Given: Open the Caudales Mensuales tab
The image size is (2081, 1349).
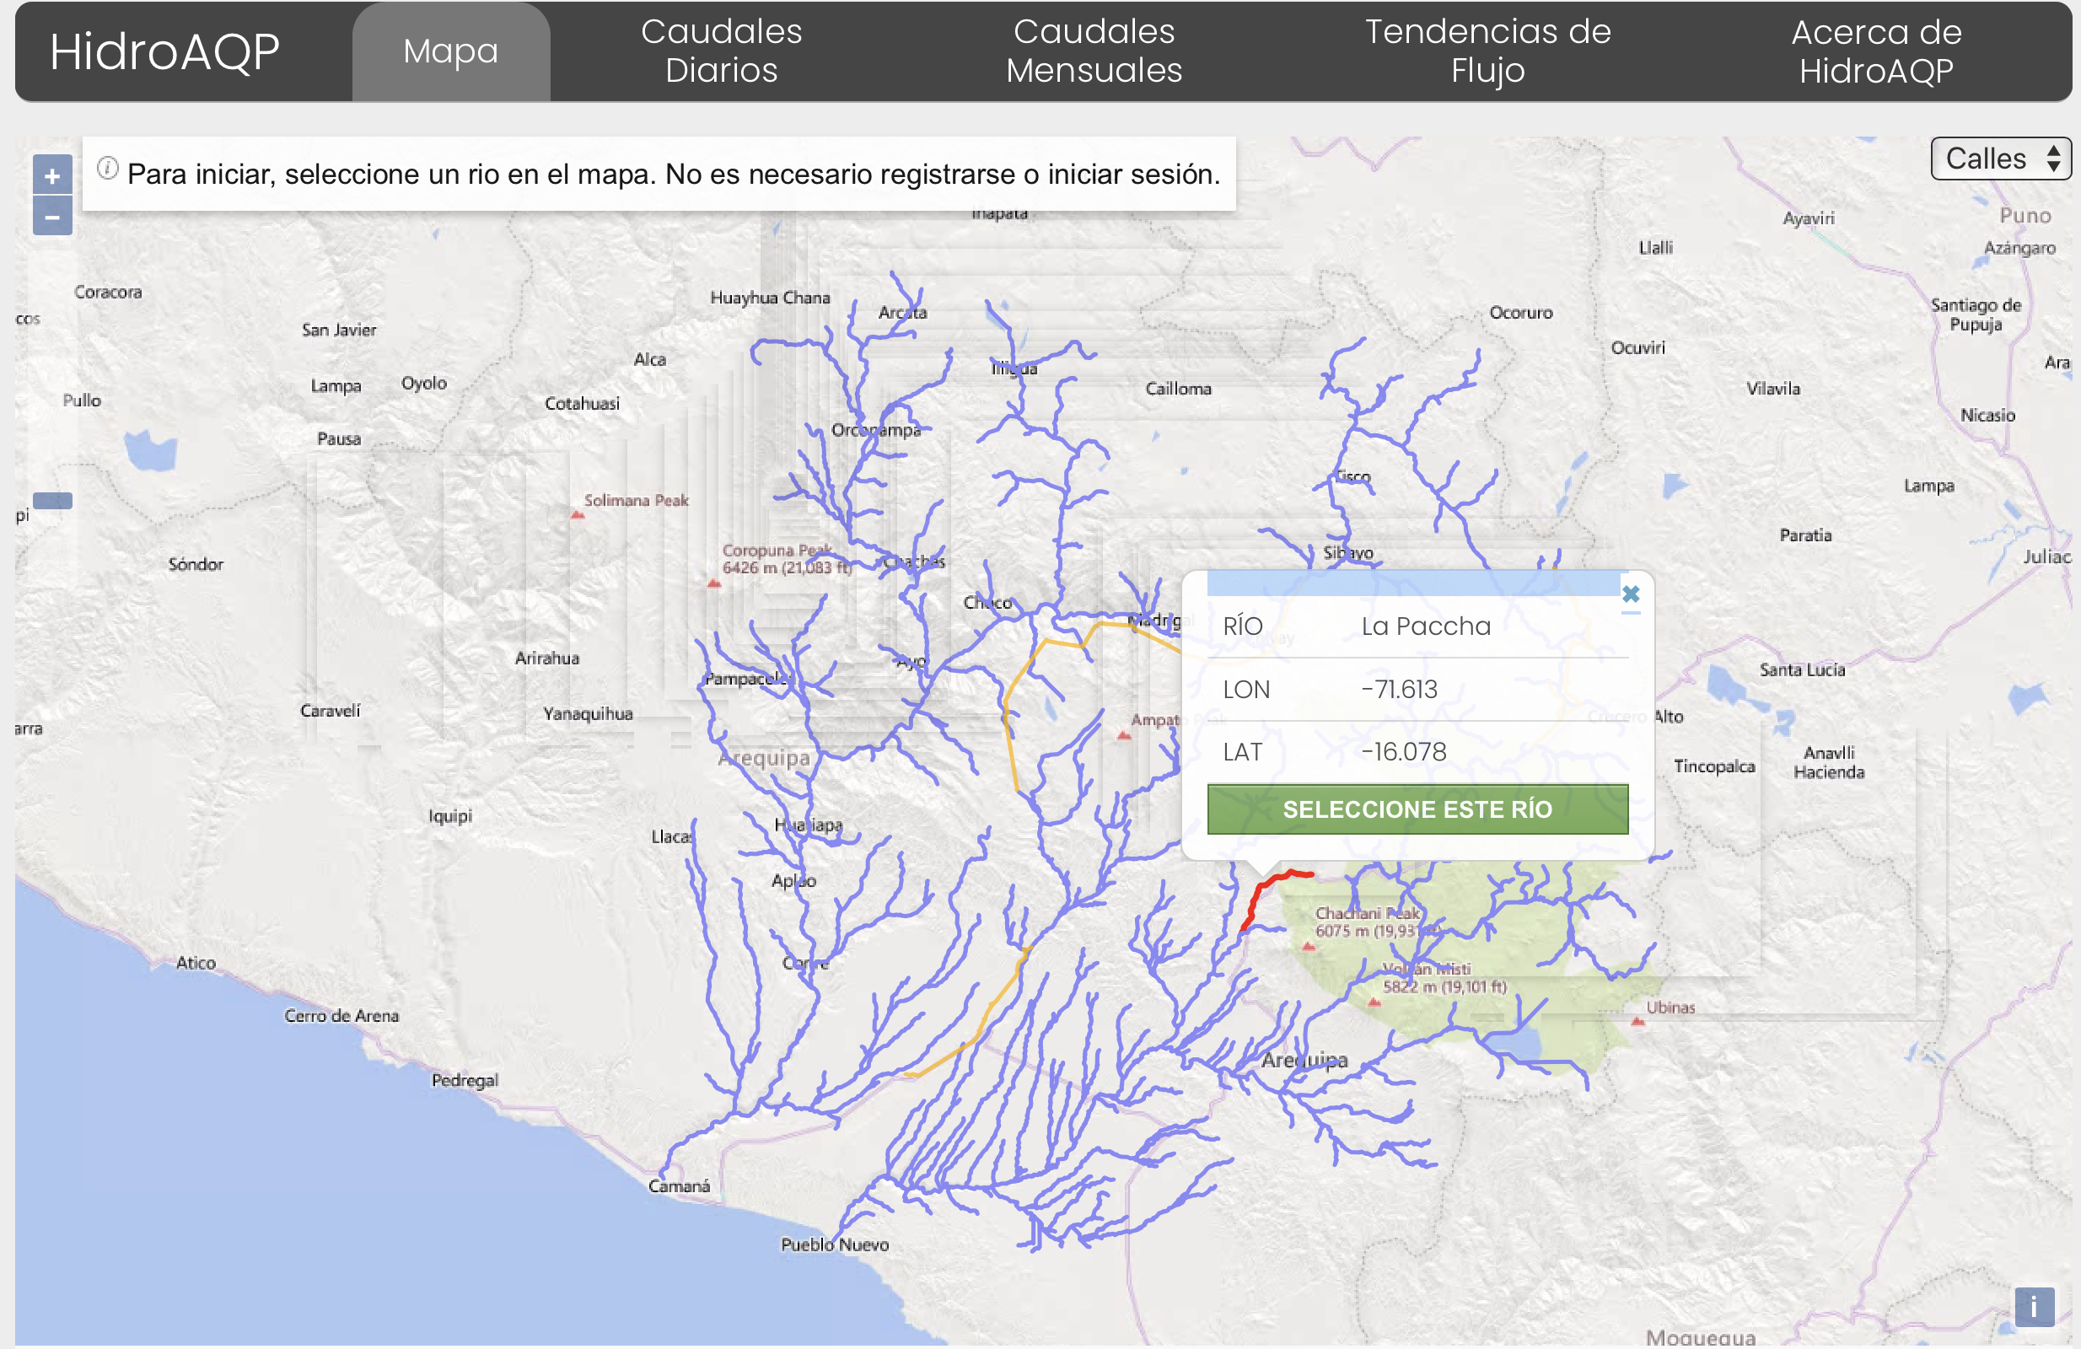Looking at the screenshot, I should pos(1093,51).
